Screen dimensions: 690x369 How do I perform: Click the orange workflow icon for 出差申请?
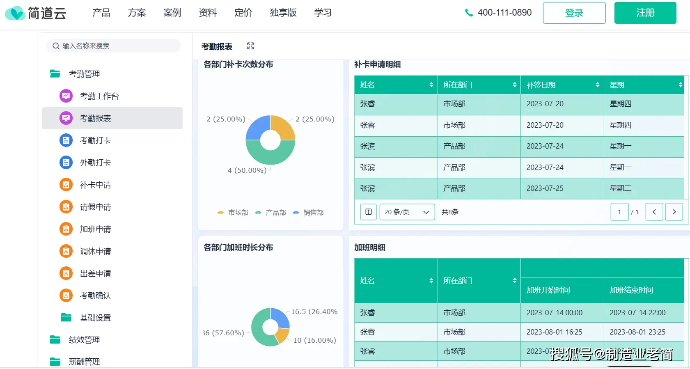click(x=66, y=273)
